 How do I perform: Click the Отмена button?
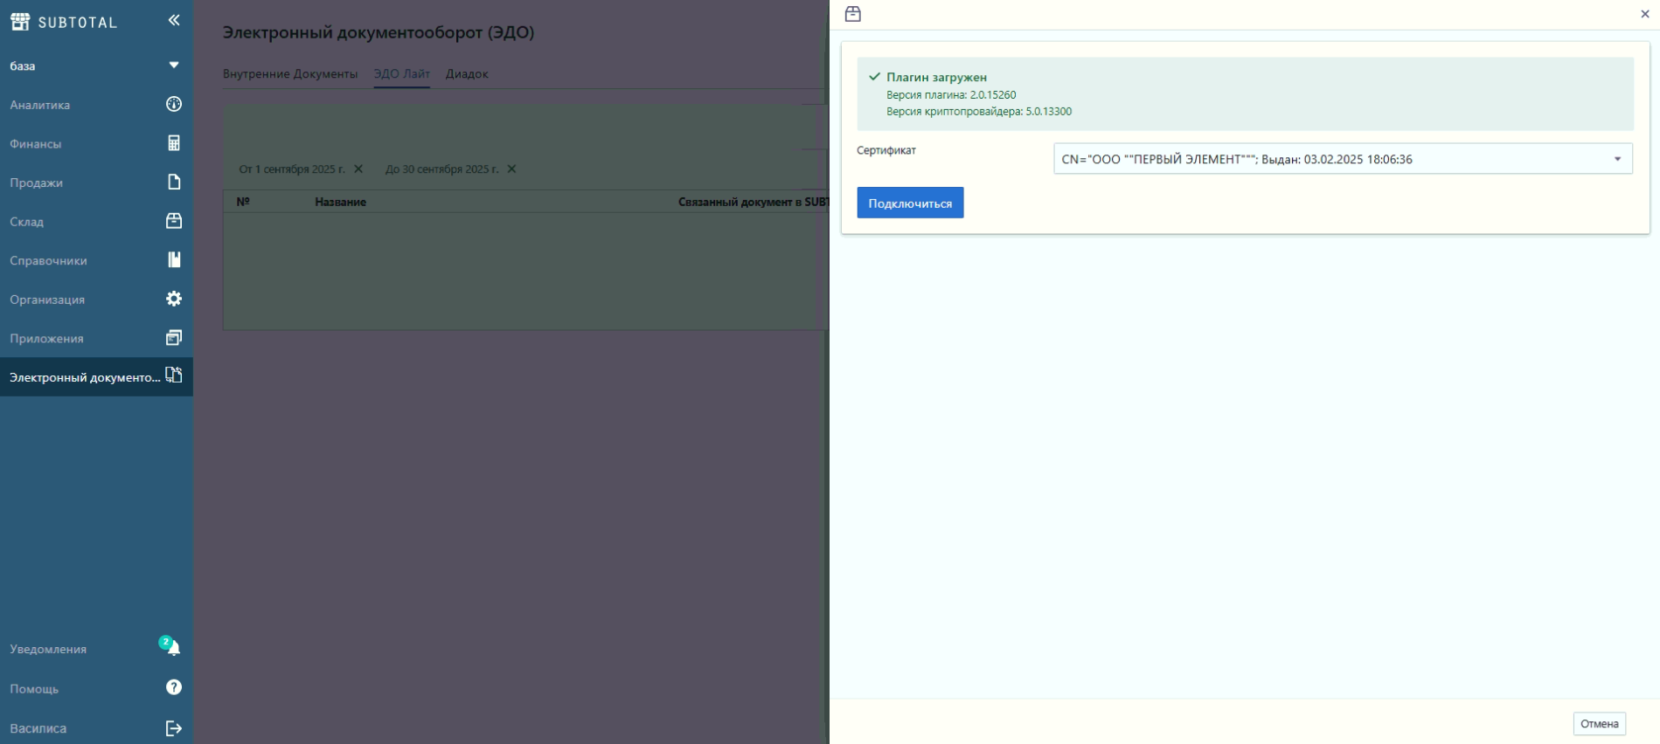pos(1599,724)
